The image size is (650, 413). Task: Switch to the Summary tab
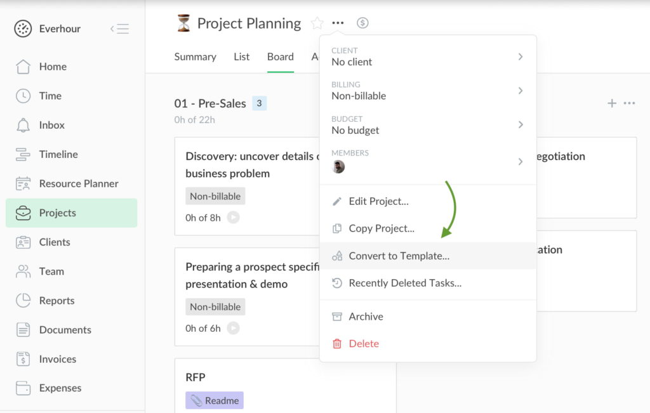tap(195, 56)
